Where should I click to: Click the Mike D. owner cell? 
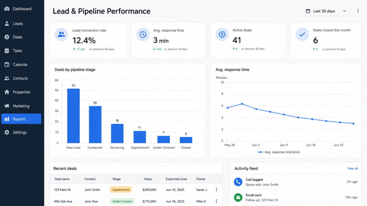tap(201, 201)
